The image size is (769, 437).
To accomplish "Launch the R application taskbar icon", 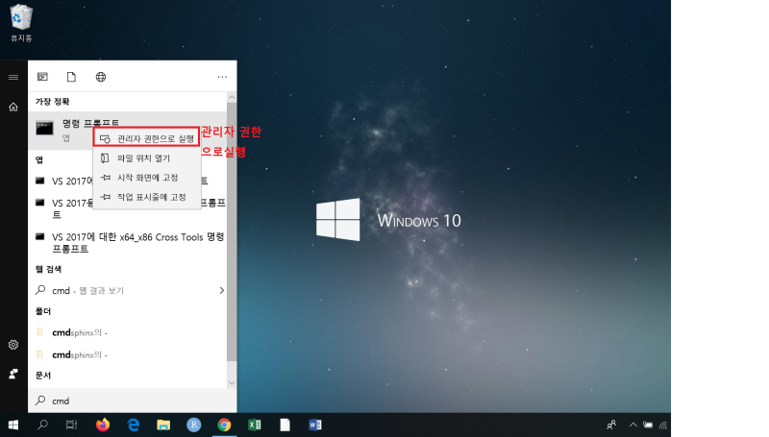I will [x=194, y=425].
